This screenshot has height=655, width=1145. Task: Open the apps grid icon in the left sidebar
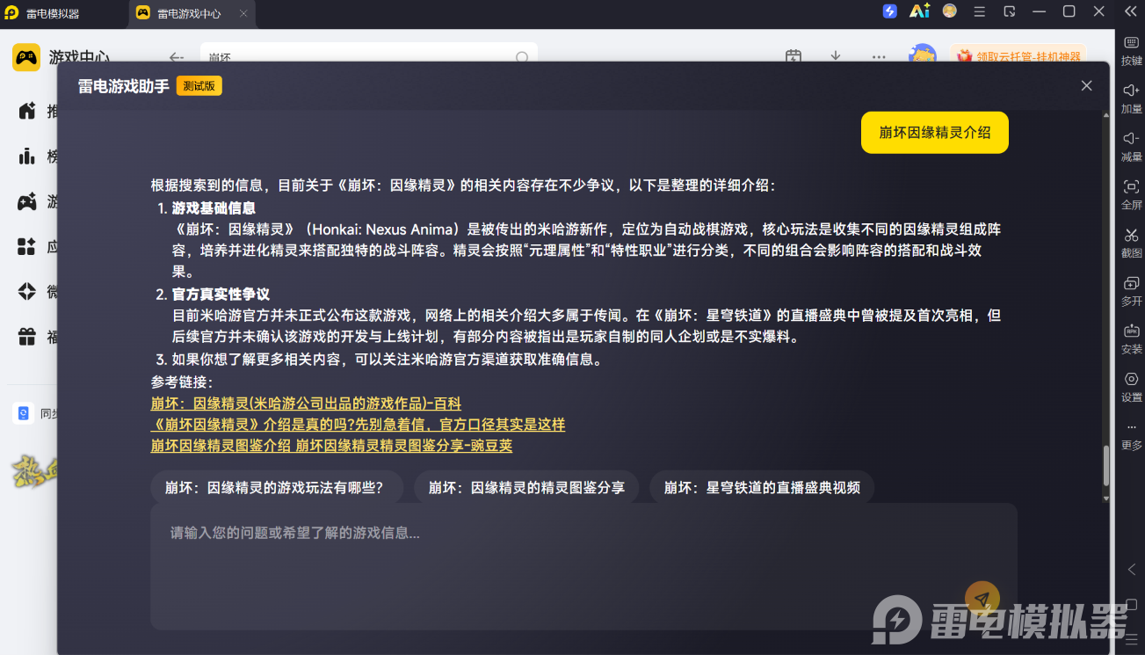click(x=27, y=246)
